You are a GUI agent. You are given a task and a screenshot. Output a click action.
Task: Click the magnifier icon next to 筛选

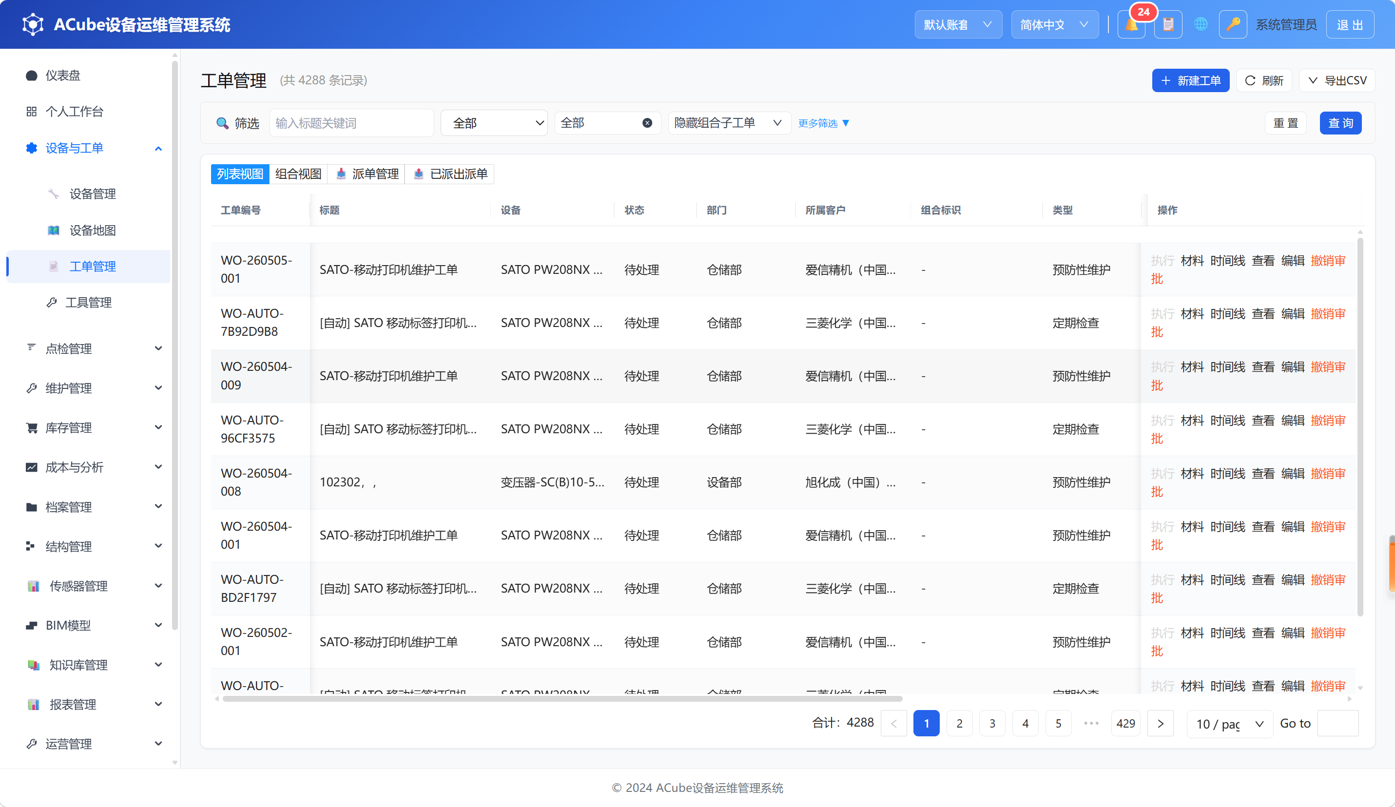click(x=222, y=123)
